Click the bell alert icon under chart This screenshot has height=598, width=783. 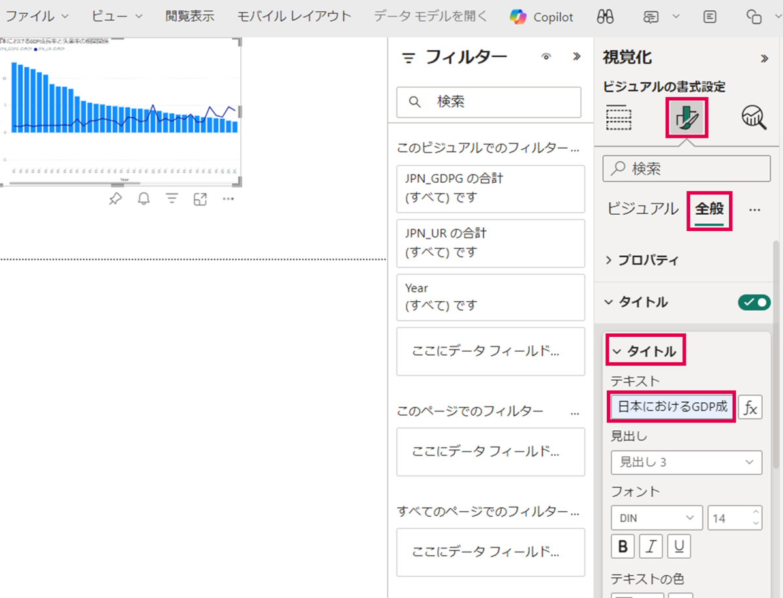(x=144, y=199)
